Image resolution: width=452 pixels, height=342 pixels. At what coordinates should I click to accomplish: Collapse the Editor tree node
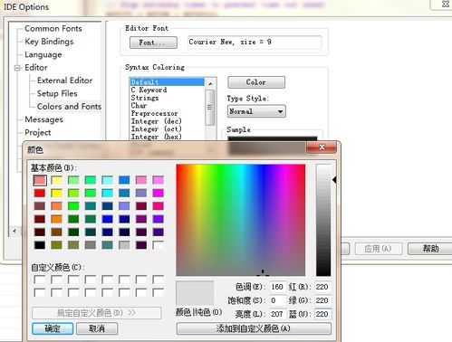[x=17, y=68]
